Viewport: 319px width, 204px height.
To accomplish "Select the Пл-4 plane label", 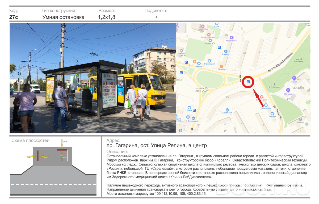I will tap(65, 142).
